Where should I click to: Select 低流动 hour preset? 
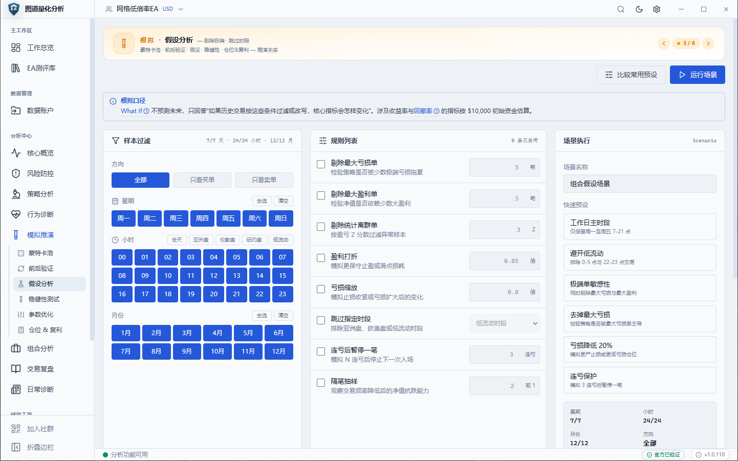coord(281,240)
